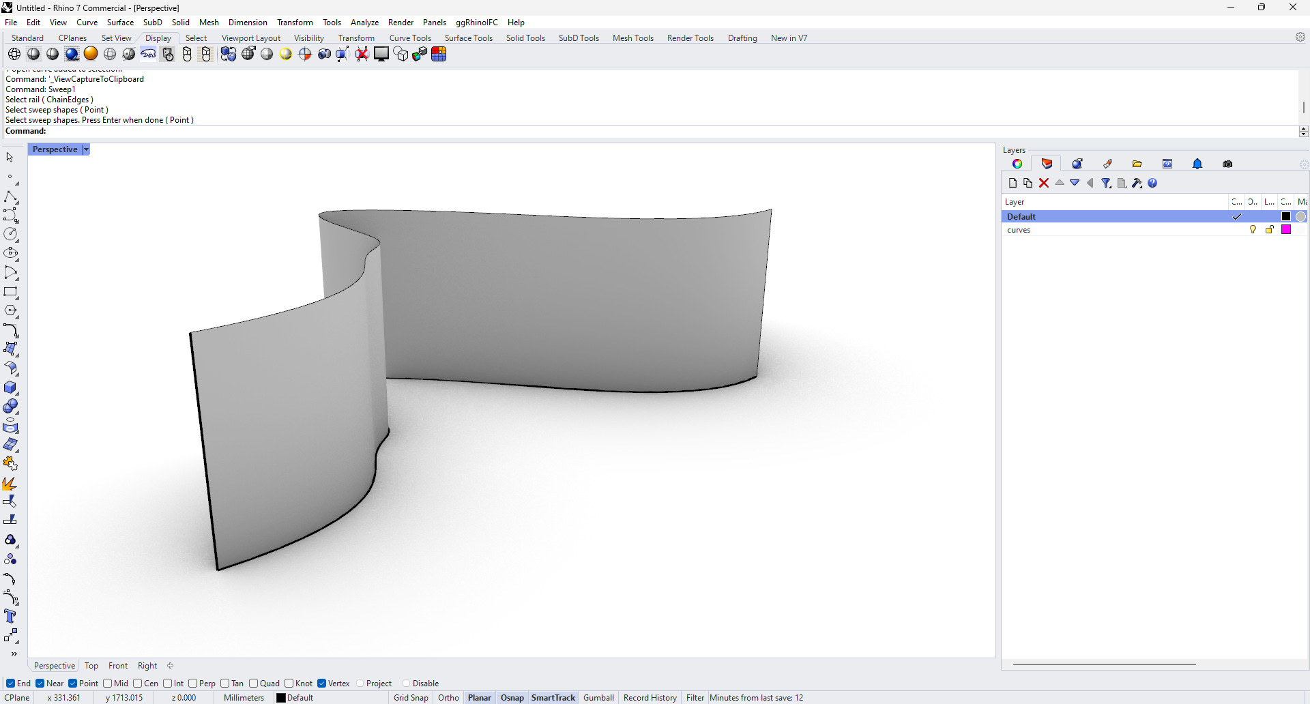Toggle the curves layer lightbulb visibility
This screenshot has height=704, width=1310.
(x=1253, y=230)
